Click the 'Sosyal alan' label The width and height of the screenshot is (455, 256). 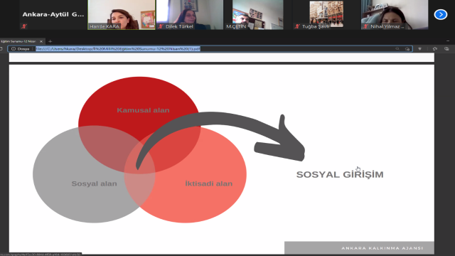(94, 183)
